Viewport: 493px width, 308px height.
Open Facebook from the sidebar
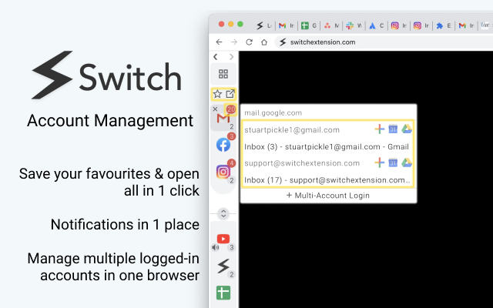(223, 145)
